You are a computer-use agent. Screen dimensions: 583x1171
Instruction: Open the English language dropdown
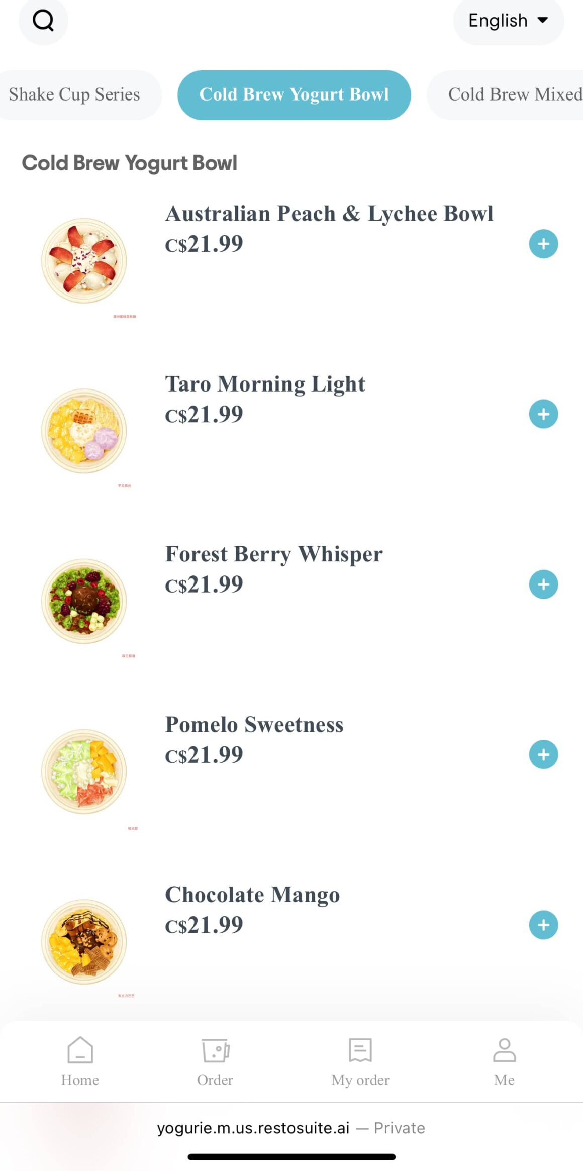click(x=508, y=21)
